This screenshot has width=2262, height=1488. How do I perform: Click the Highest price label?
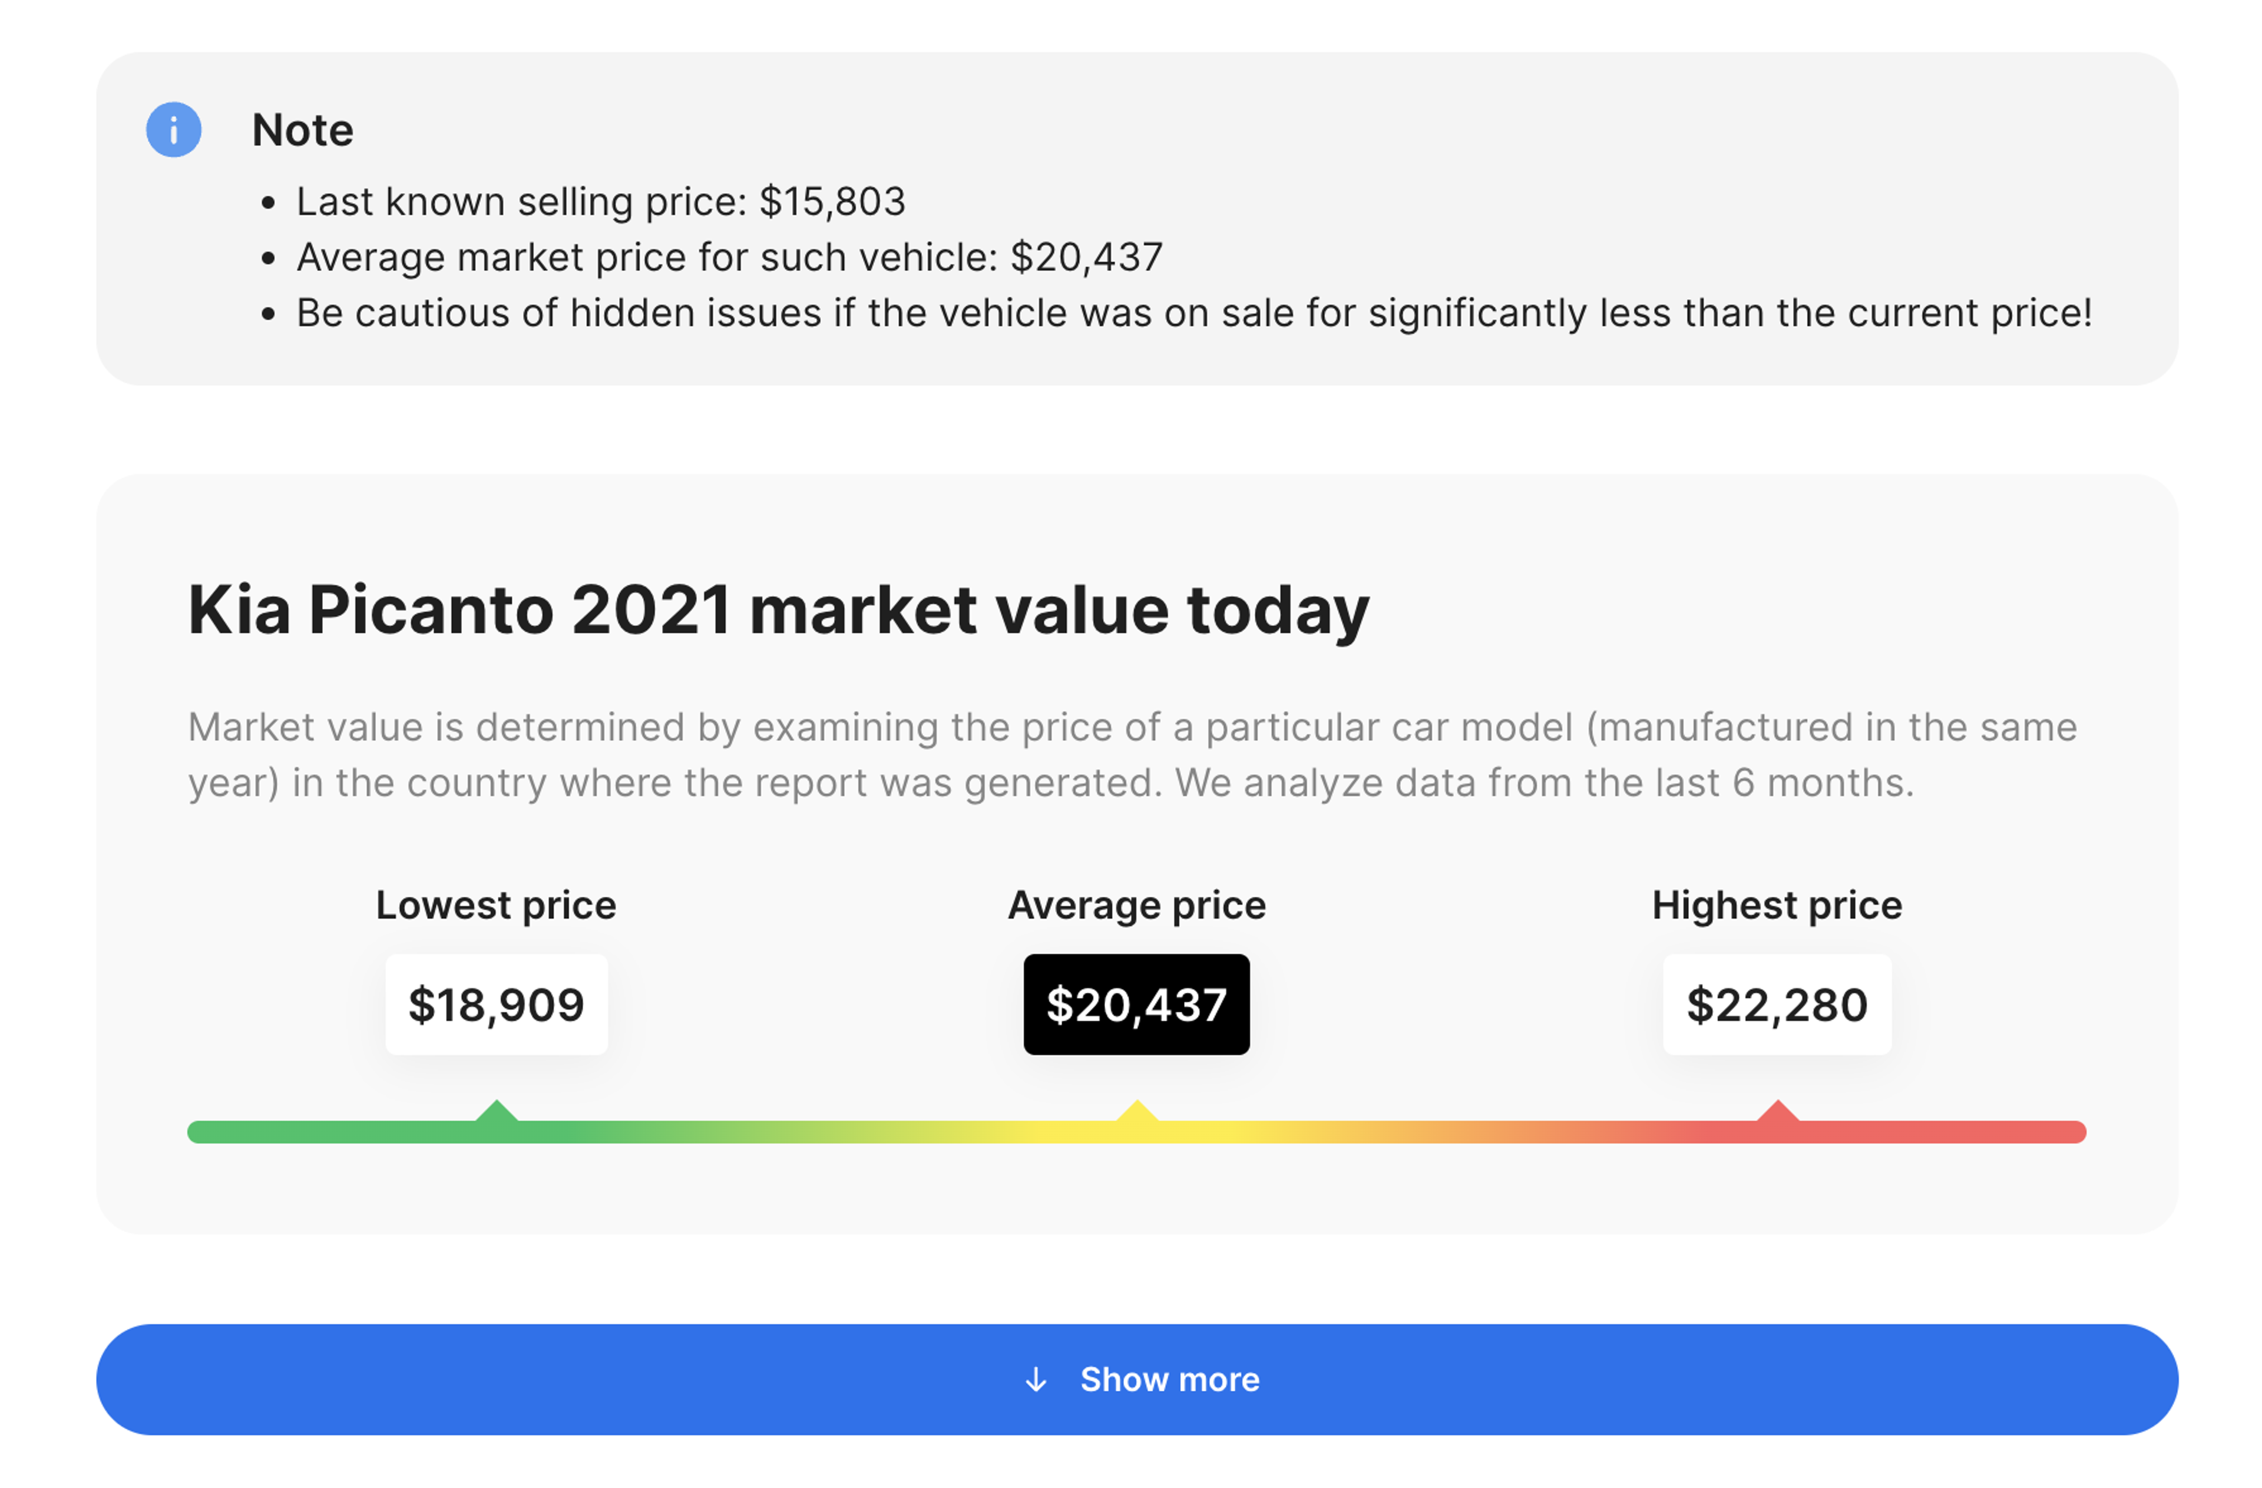[x=1777, y=904]
